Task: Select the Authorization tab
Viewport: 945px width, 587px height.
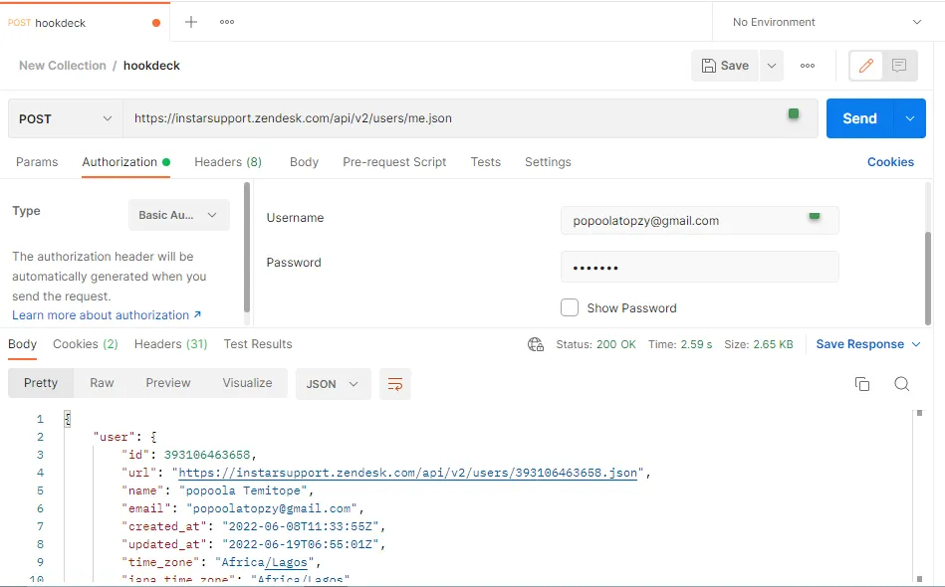Action: point(125,162)
